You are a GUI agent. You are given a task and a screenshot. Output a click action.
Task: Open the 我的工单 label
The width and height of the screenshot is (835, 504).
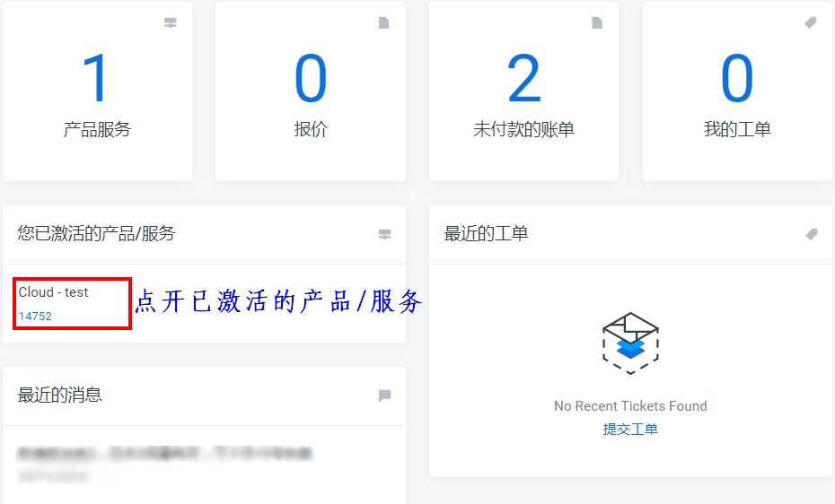pyautogui.click(x=737, y=129)
